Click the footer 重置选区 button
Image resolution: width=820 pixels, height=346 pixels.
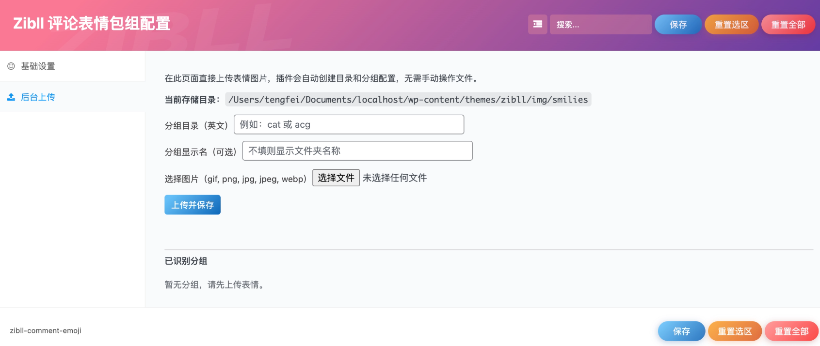[735, 331]
